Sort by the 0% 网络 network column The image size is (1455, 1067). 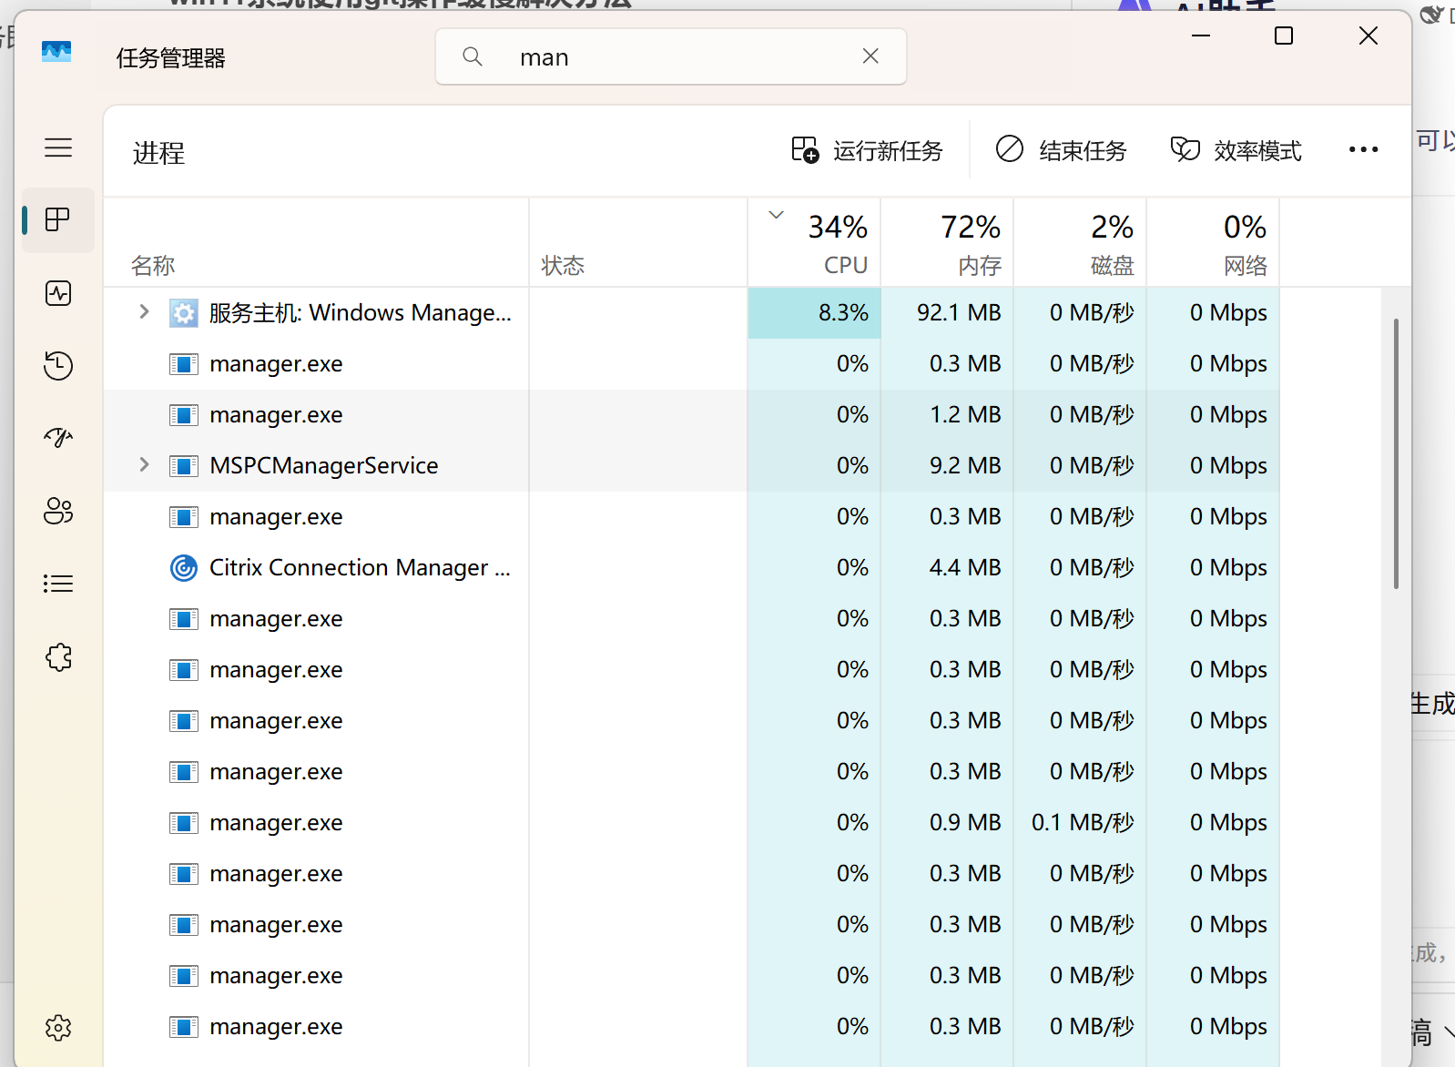pos(1213,243)
